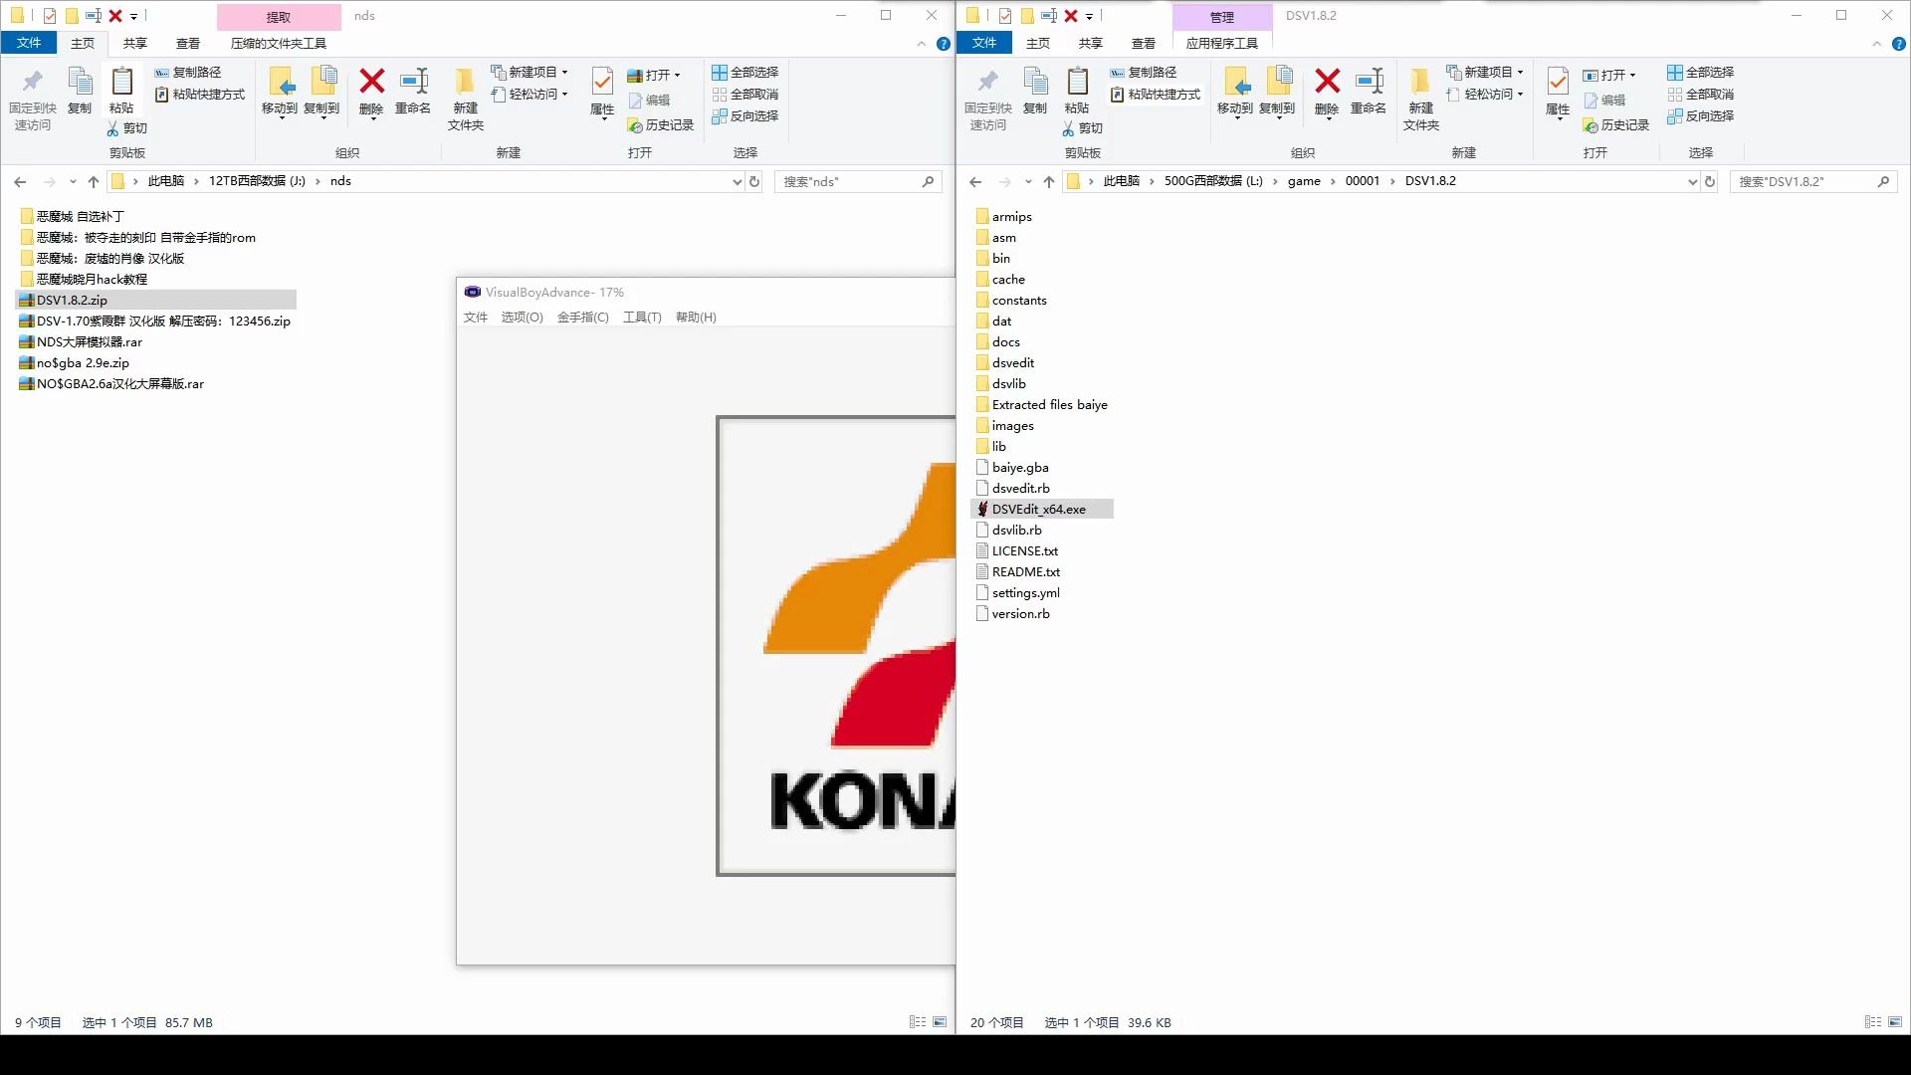Click Edit (编辑) in right window ribbon
Viewport: 1911px width, 1075px height.
click(1604, 101)
